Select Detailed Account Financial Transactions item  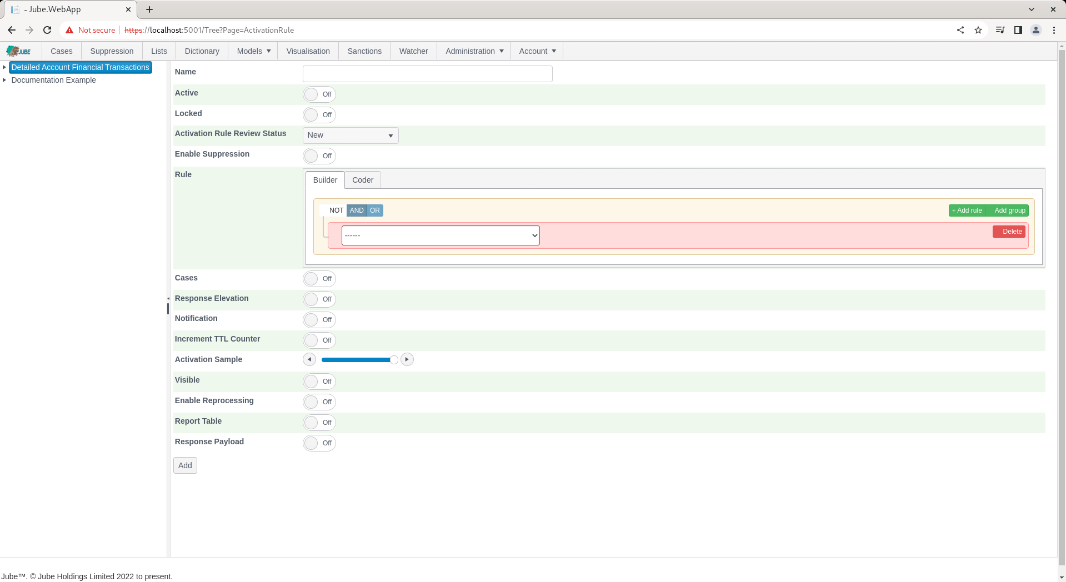tap(81, 67)
